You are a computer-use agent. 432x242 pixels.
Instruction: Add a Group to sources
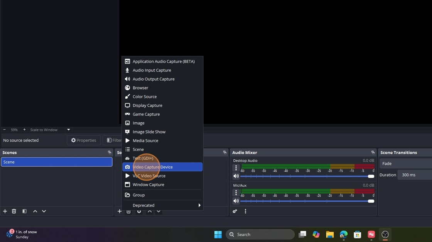[x=162, y=195]
